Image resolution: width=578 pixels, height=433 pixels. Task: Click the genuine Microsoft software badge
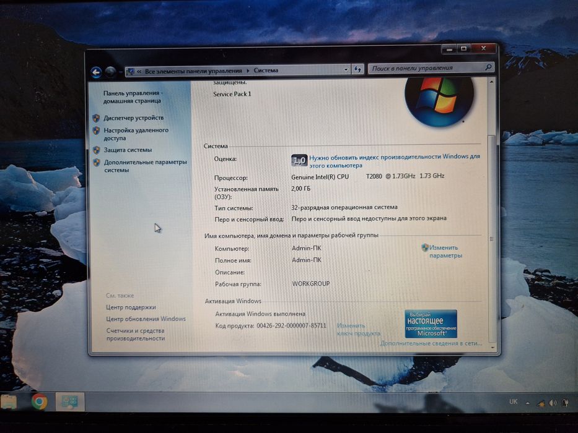pyautogui.click(x=431, y=324)
